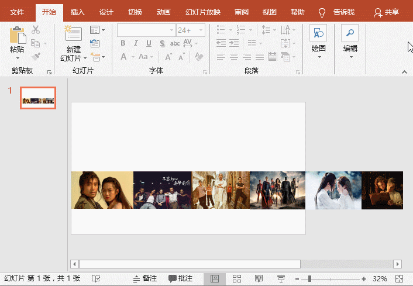Viewport: 413px width, 286px height.
Task: Click the Notes (备注) button
Action: tap(145, 279)
